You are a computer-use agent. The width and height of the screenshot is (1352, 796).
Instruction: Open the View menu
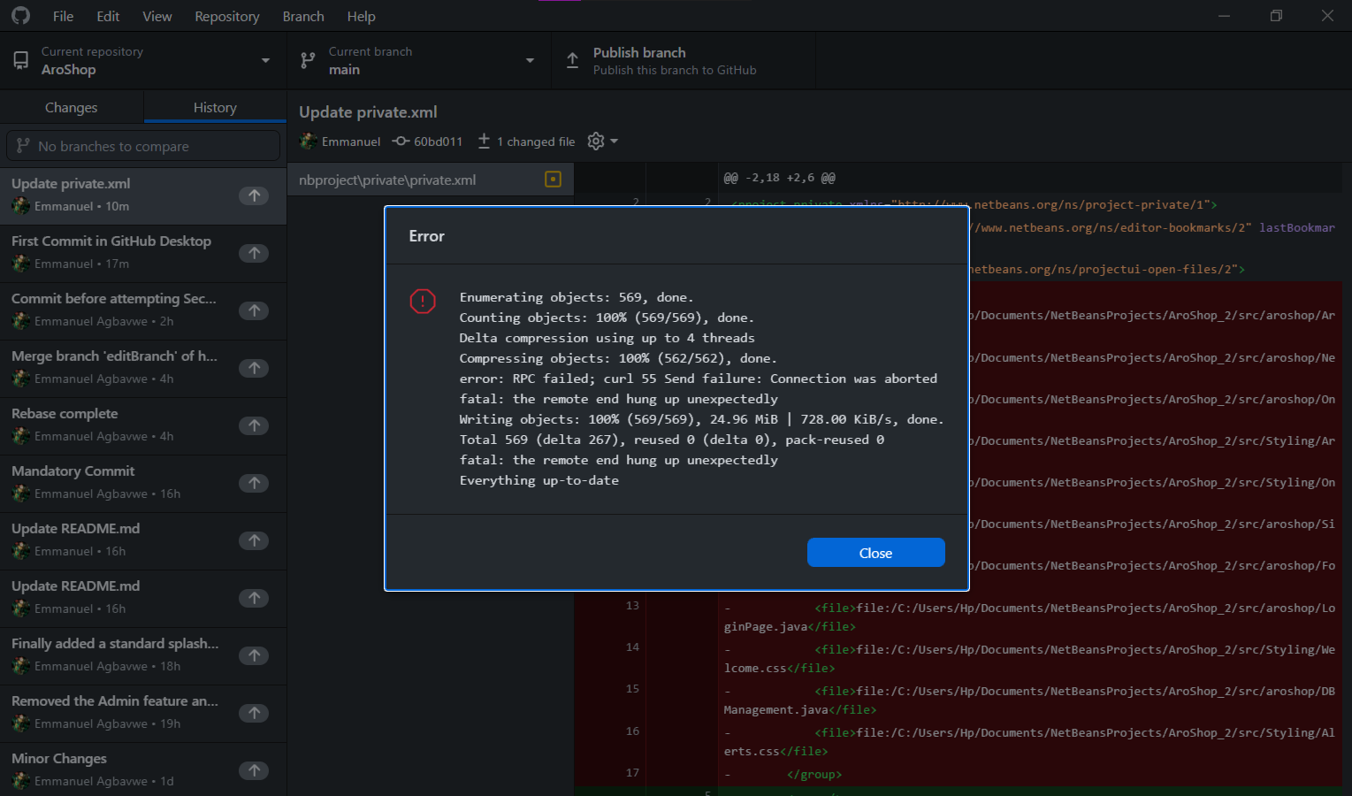tap(157, 16)
